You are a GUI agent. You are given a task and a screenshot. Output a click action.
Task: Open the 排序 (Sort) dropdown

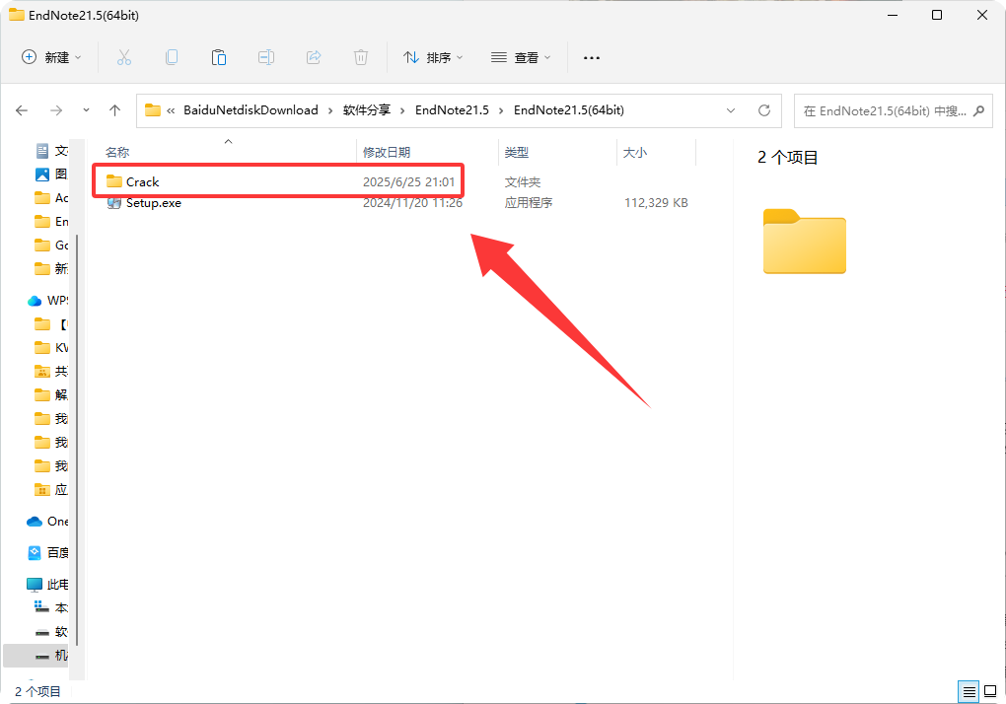[x=433, y=58]
